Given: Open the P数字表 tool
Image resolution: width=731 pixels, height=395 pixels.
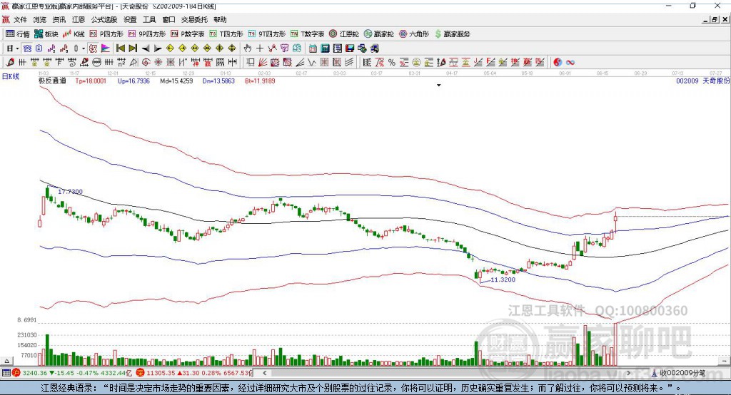Looking at the screenshot, I should point(188,34).
